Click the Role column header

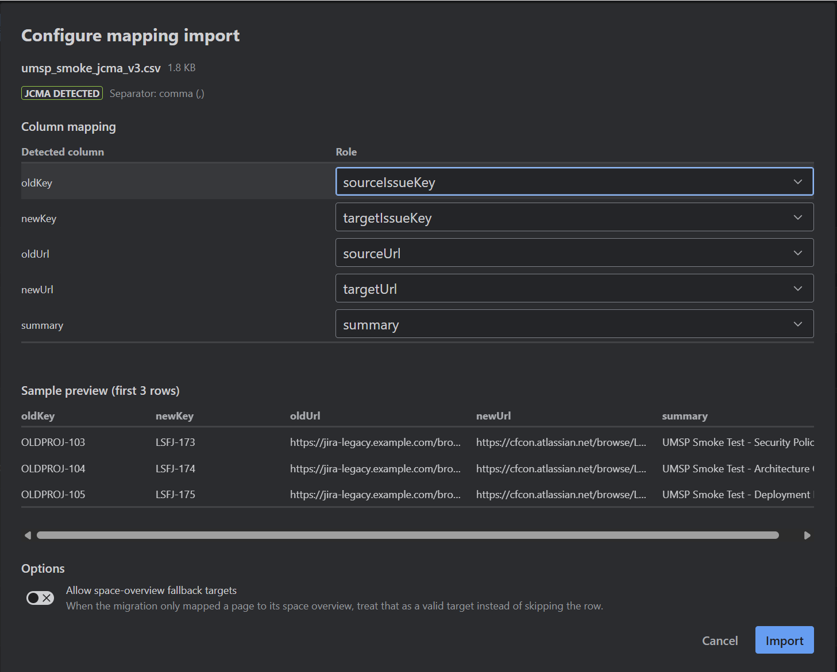coord(346,152)
